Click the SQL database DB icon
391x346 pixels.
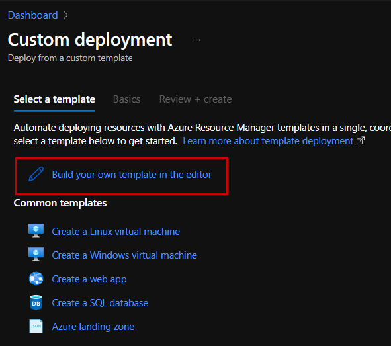(36, 302)
